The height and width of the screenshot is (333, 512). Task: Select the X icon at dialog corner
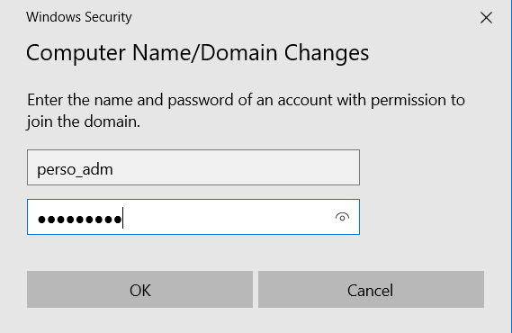pos(486,18)
